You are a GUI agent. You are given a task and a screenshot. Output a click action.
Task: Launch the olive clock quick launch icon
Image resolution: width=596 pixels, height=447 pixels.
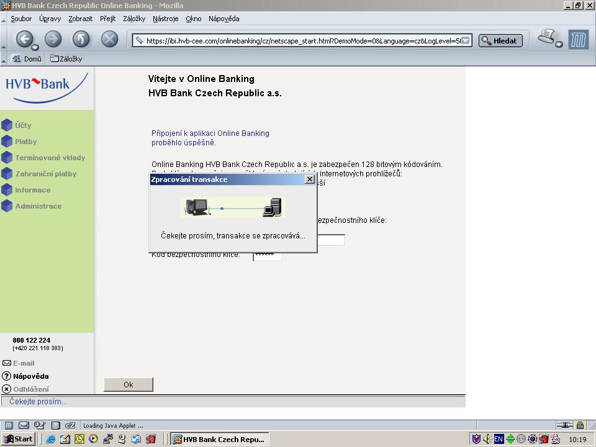tap(79, 439)
